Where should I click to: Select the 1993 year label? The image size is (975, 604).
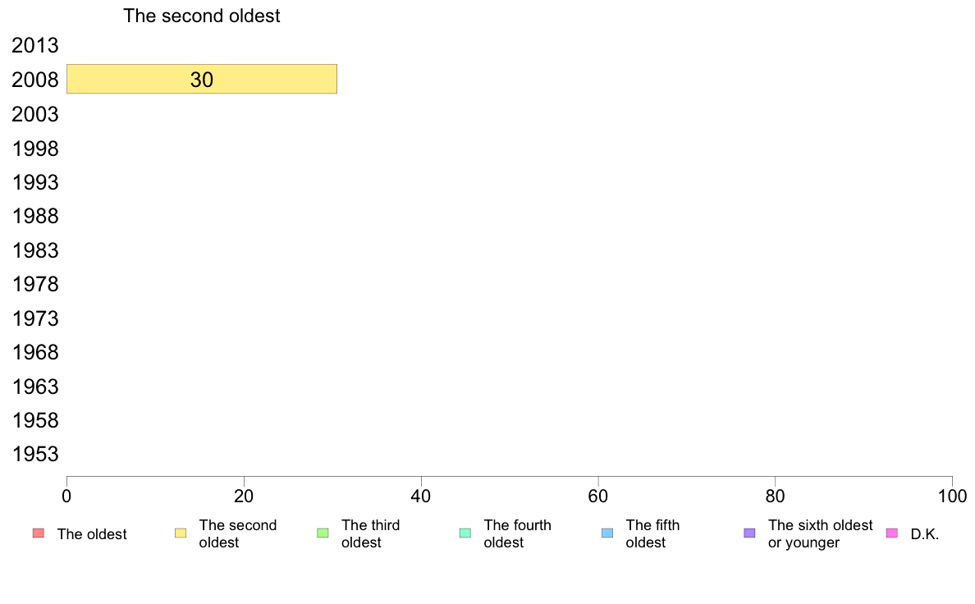tap(34, 182)
